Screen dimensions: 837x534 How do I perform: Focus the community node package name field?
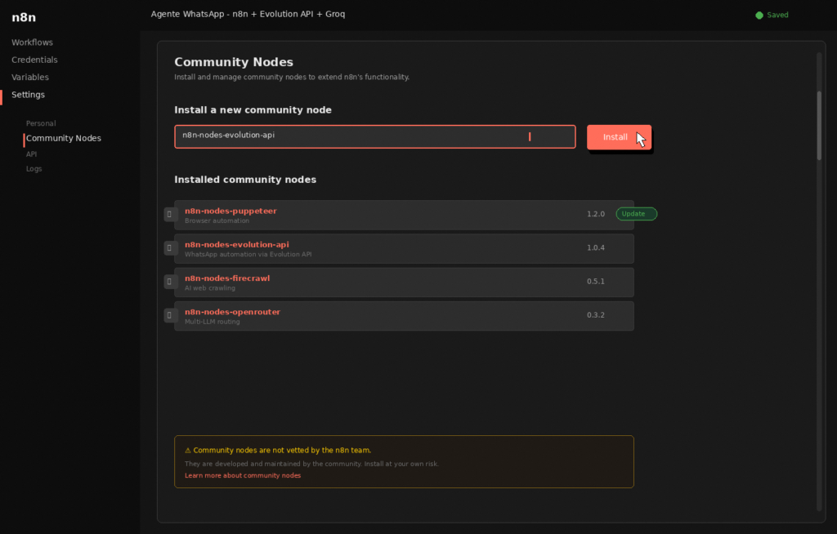[x=374, y=136]
